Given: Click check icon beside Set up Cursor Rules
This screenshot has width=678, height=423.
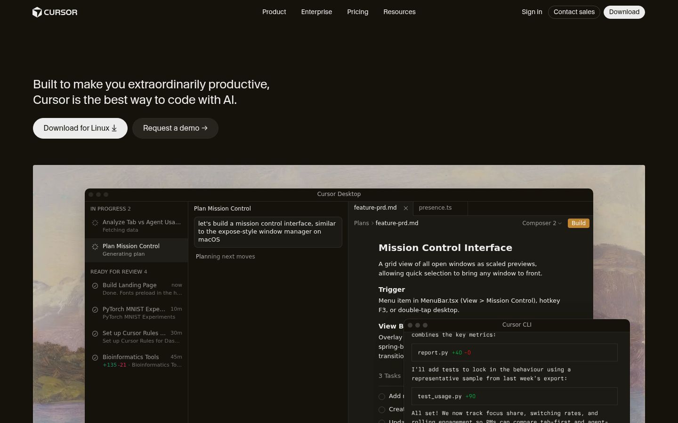Looking at the screenshot, I should pos(95,334).
